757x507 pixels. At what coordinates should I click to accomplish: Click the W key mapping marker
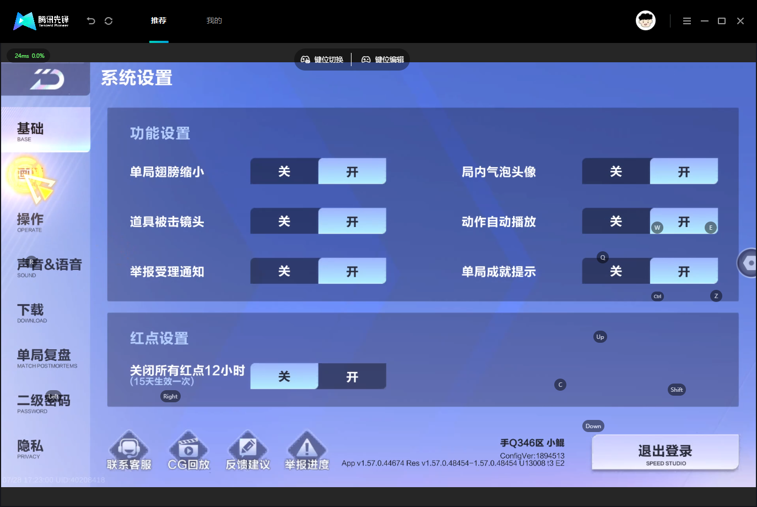(657, 228)
